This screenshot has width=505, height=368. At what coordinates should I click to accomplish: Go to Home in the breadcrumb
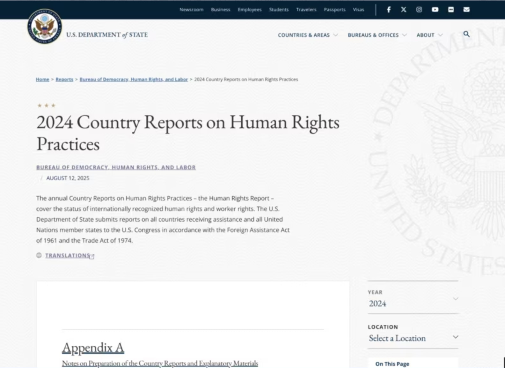click(x=42, y=79)
